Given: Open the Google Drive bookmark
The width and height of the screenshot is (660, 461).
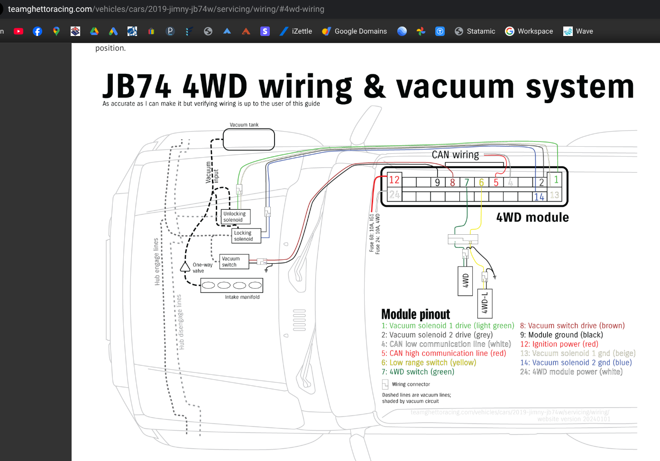Looking at the screenshot, I should [x=94, y=31].
